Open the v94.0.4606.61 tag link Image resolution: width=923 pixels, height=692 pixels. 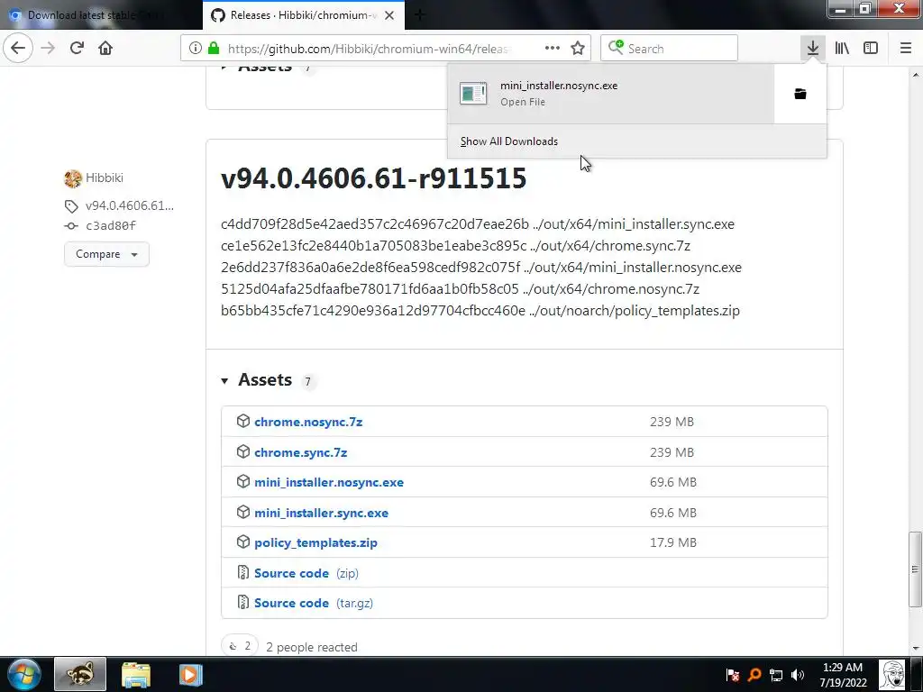pyautogui.click(x=130, y=205)
